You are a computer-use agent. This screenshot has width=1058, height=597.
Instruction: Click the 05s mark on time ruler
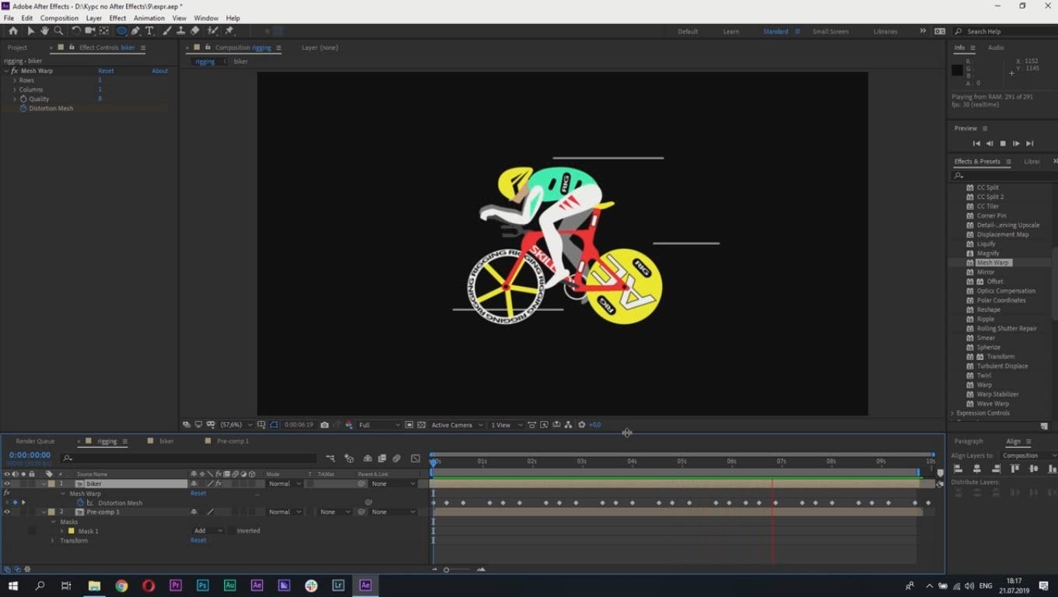click(681, 461)
